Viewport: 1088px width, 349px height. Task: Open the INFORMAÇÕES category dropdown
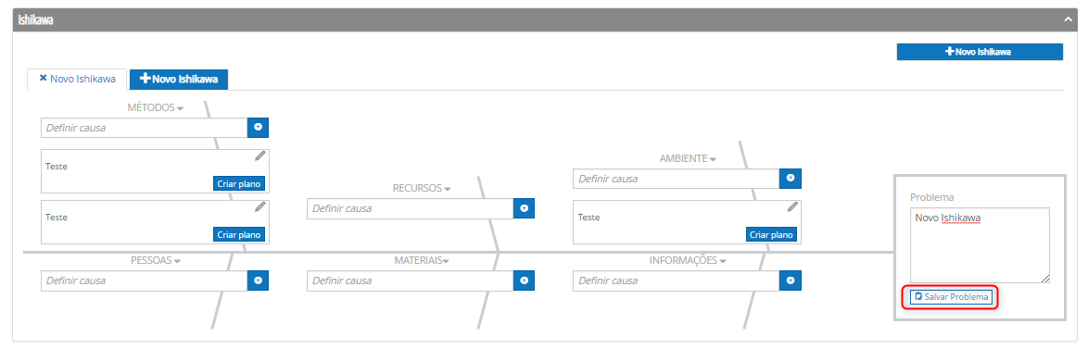(723, 262)
